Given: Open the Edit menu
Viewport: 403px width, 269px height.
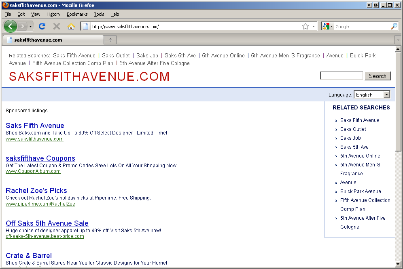Looking at the screenshot, I should (21, 14).
